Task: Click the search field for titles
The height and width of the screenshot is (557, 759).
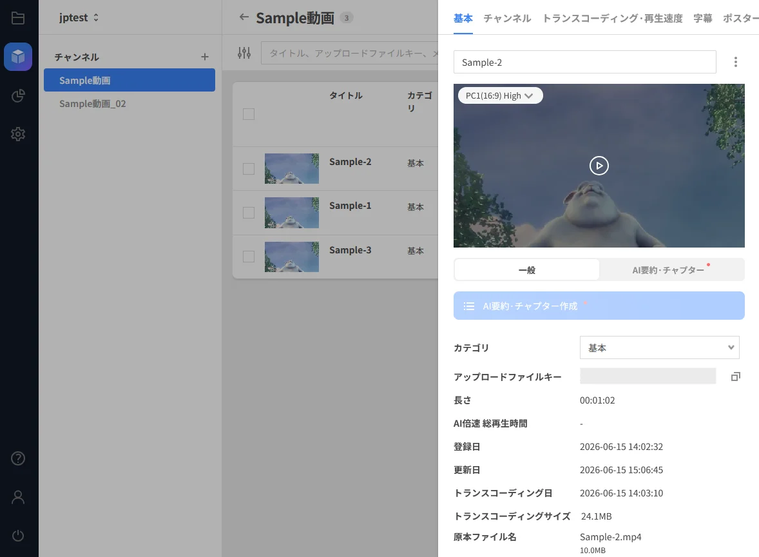Action: click(349, 53)
